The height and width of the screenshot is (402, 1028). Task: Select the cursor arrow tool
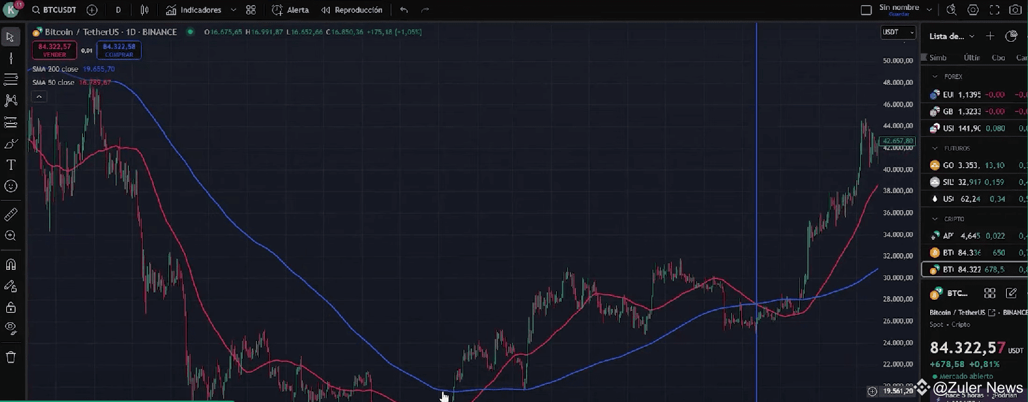(11, 37)
